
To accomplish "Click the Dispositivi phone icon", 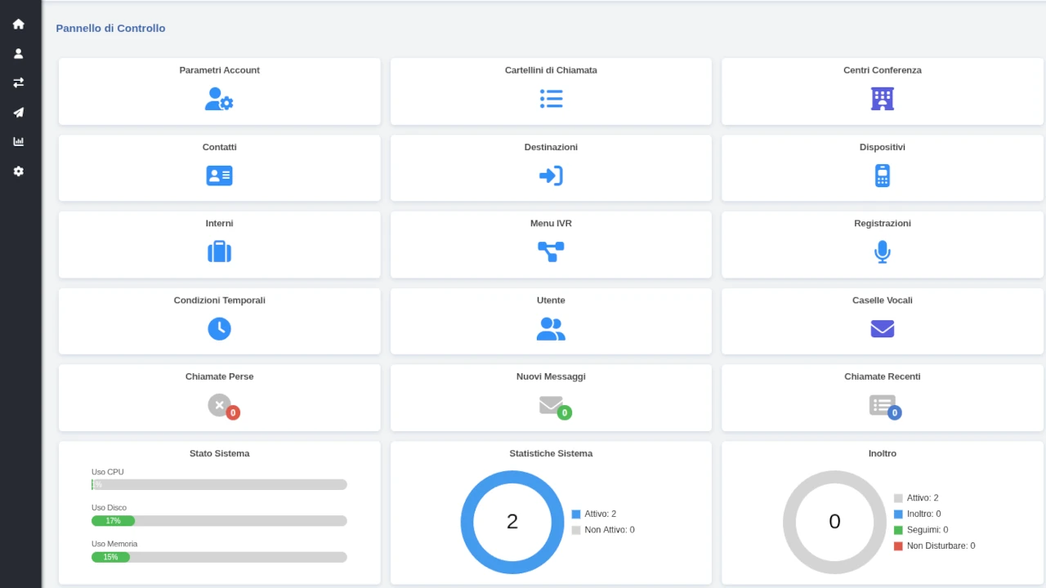I will (882, 176).
